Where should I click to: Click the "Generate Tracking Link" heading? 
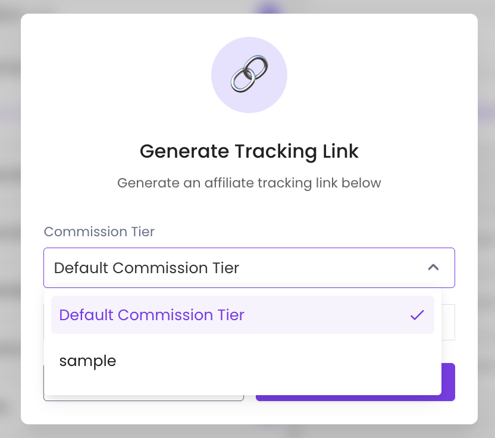click(x=249, y=151)
